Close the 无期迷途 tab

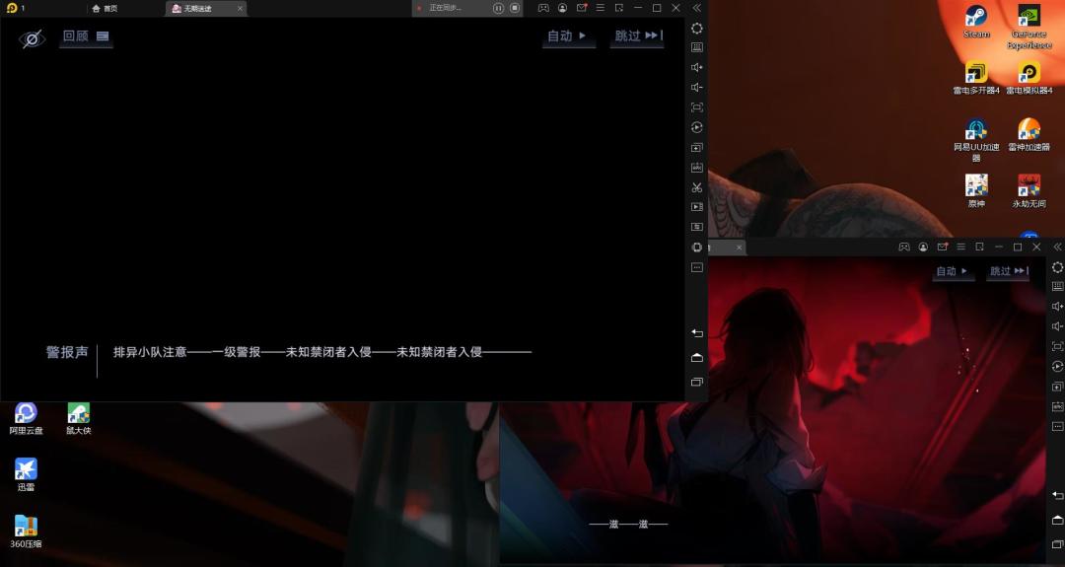coord(240,8)
